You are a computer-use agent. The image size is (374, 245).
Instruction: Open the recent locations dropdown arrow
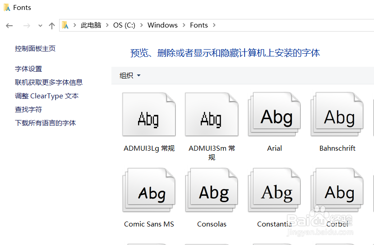40,26
